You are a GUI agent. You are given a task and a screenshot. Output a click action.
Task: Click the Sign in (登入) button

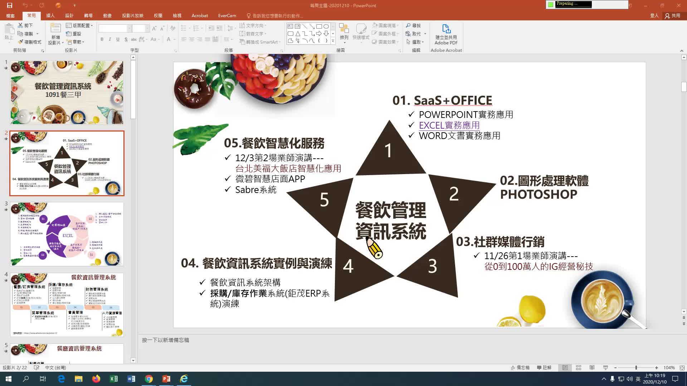tap(654, 16)
